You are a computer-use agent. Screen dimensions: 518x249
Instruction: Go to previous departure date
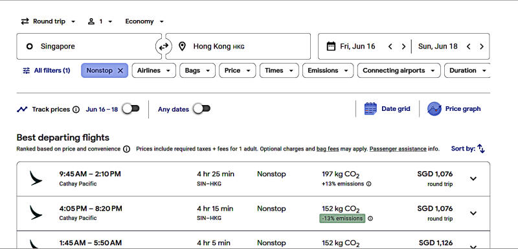coord(390,47)
